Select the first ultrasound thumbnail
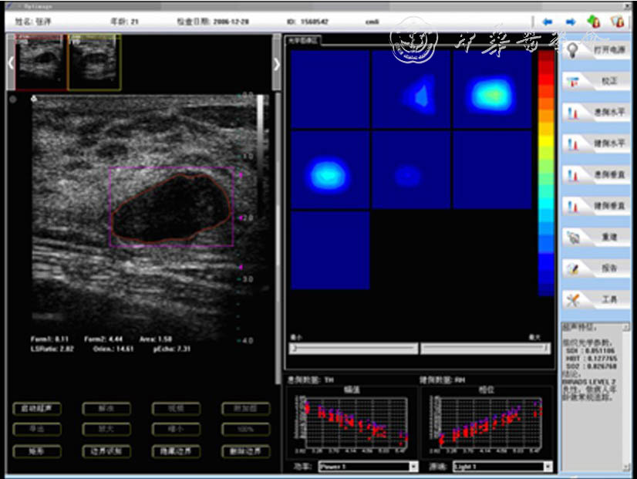The image size is (637, 479). tap(41, 62)
